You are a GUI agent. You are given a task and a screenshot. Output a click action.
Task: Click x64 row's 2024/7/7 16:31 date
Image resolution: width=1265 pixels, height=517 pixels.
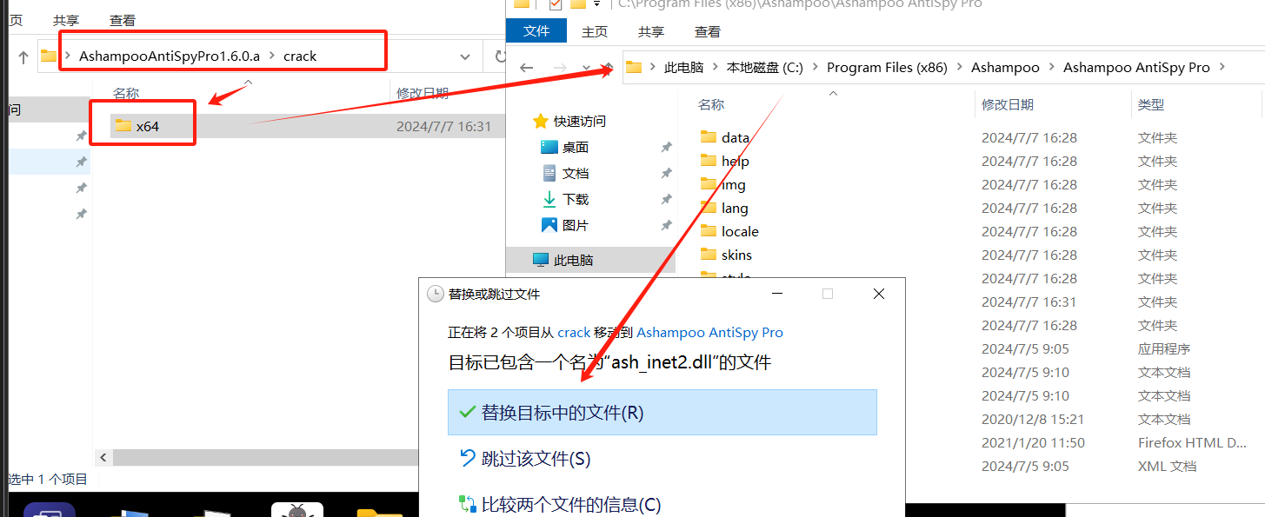(443, 126)
